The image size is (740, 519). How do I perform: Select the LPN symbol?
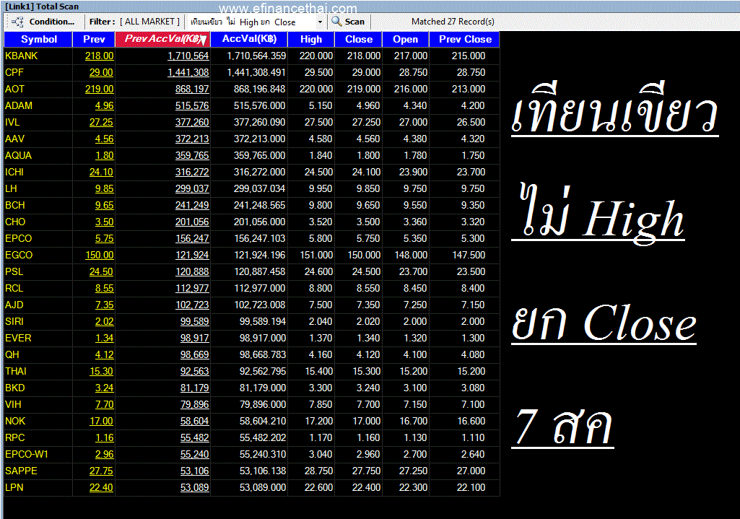click(14, 487)
